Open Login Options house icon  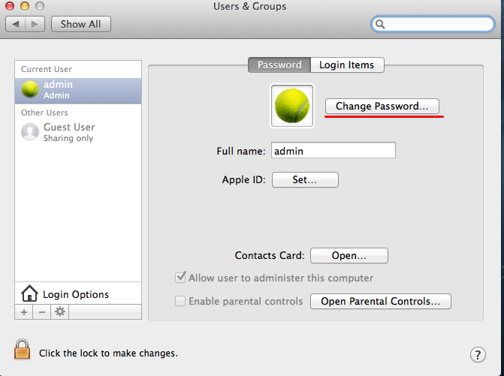[29, 293]
